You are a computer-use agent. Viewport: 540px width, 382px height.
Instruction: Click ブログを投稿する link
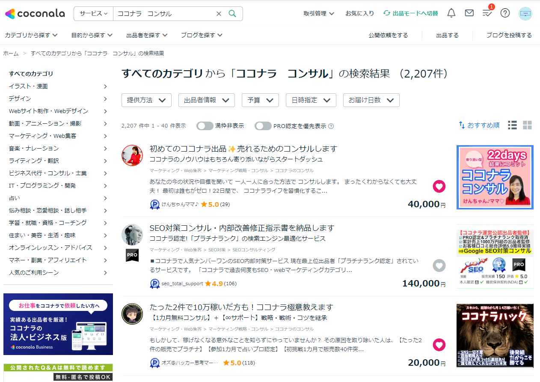509,35
